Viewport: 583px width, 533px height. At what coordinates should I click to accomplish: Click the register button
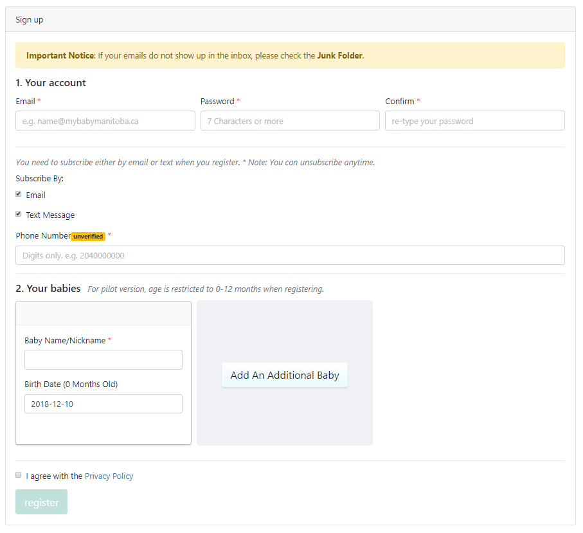41,502
